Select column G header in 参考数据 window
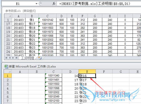Screen dimensions: 141x104 tap(95, 16)
